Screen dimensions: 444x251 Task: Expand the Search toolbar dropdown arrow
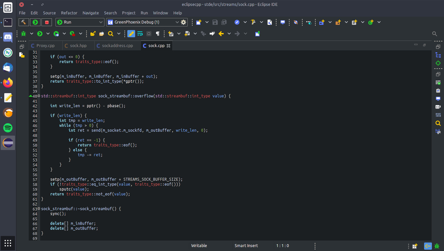tap(119, 34)
